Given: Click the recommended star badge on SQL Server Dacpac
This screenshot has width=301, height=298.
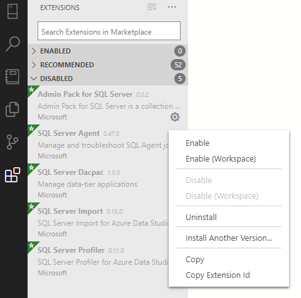Looking at the screenshot, I should tap(31, 167).
